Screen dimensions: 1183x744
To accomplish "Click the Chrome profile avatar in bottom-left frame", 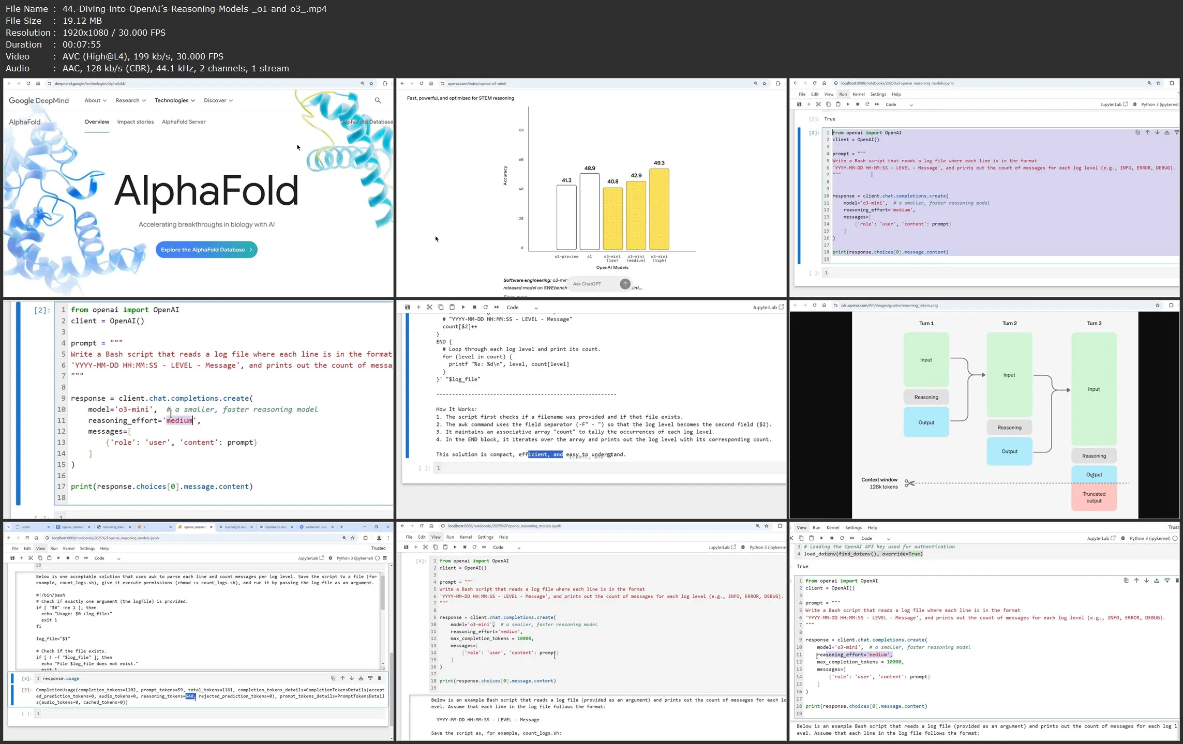I will [379, 538].
